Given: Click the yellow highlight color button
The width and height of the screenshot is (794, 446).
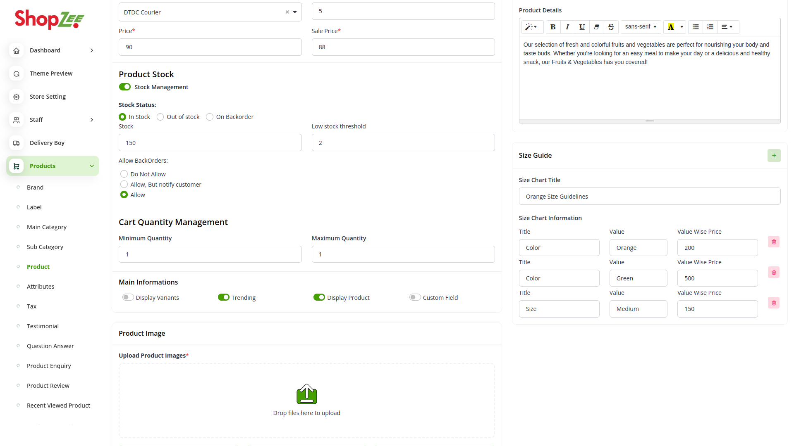Looking at the screenshot, I should click(x=670, y=27).
